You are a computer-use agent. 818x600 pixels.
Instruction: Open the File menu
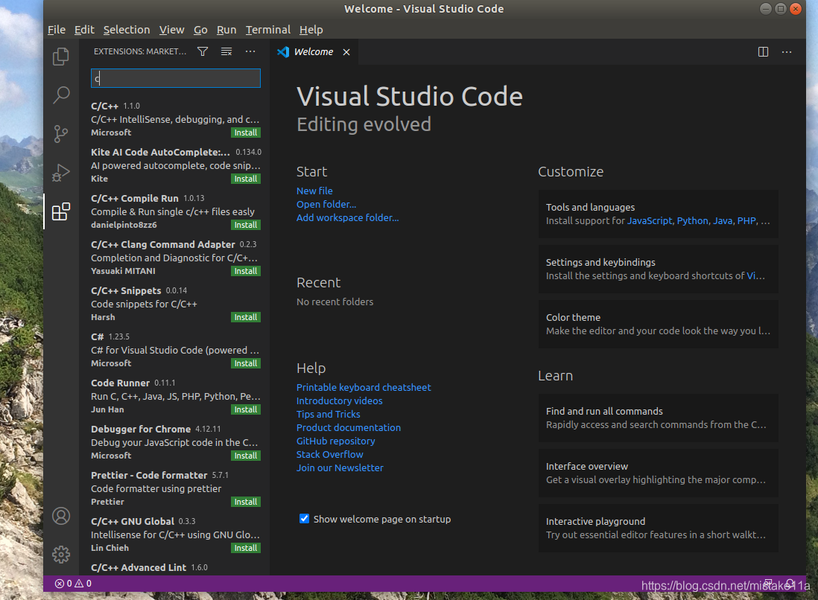57,30
